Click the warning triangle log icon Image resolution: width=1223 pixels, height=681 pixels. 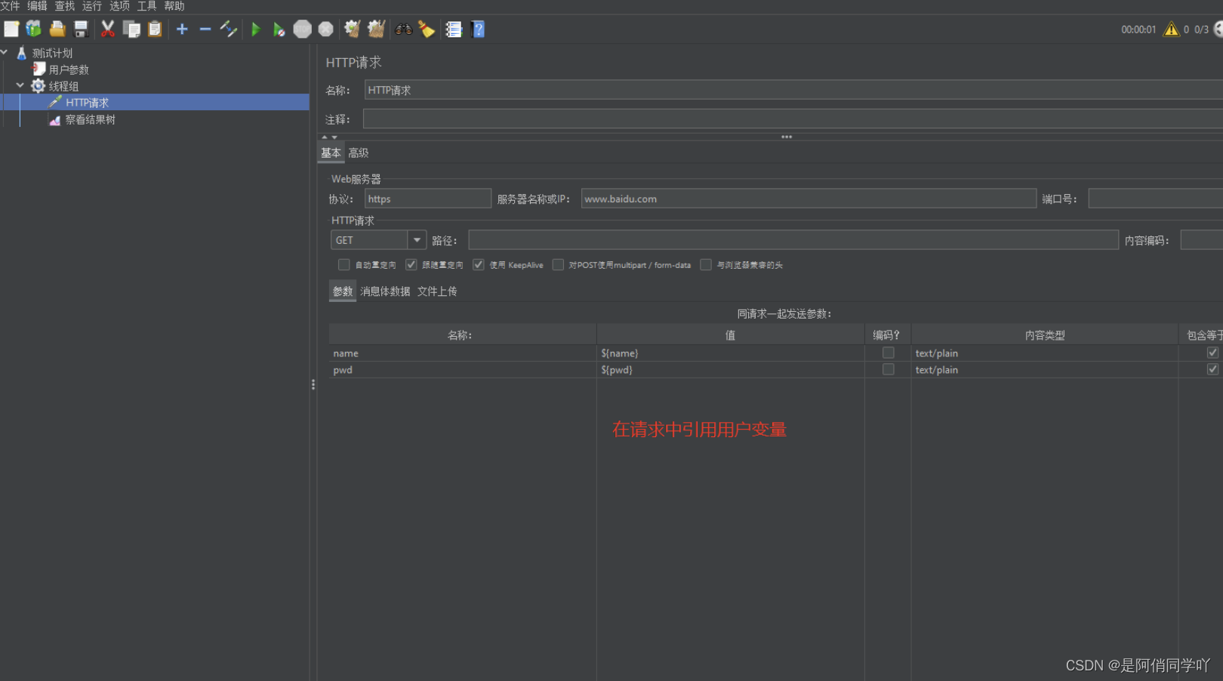click(1171, 29)
